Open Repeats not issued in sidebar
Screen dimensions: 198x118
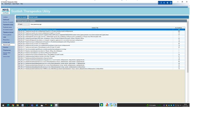[x=8, y=32]
